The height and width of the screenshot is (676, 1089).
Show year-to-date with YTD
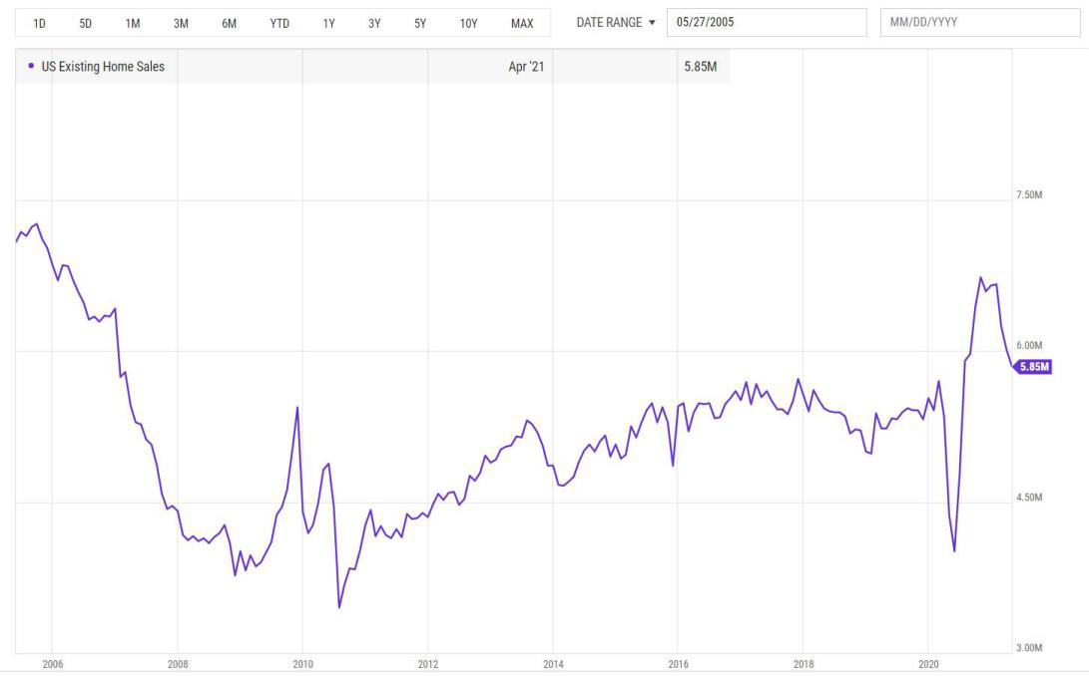[x=279, y=24]
